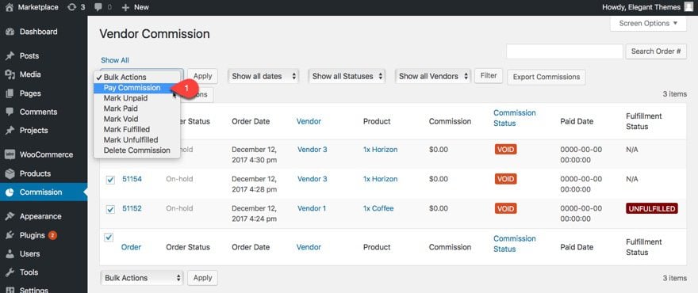Click the Filter button
The image size is (698, 293).
489,76
